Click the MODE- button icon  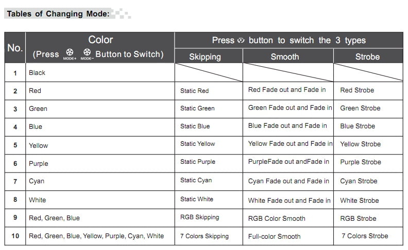87,54
